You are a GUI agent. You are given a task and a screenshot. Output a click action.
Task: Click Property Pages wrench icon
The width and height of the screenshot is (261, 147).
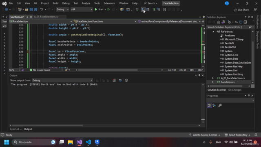[220, 105]
